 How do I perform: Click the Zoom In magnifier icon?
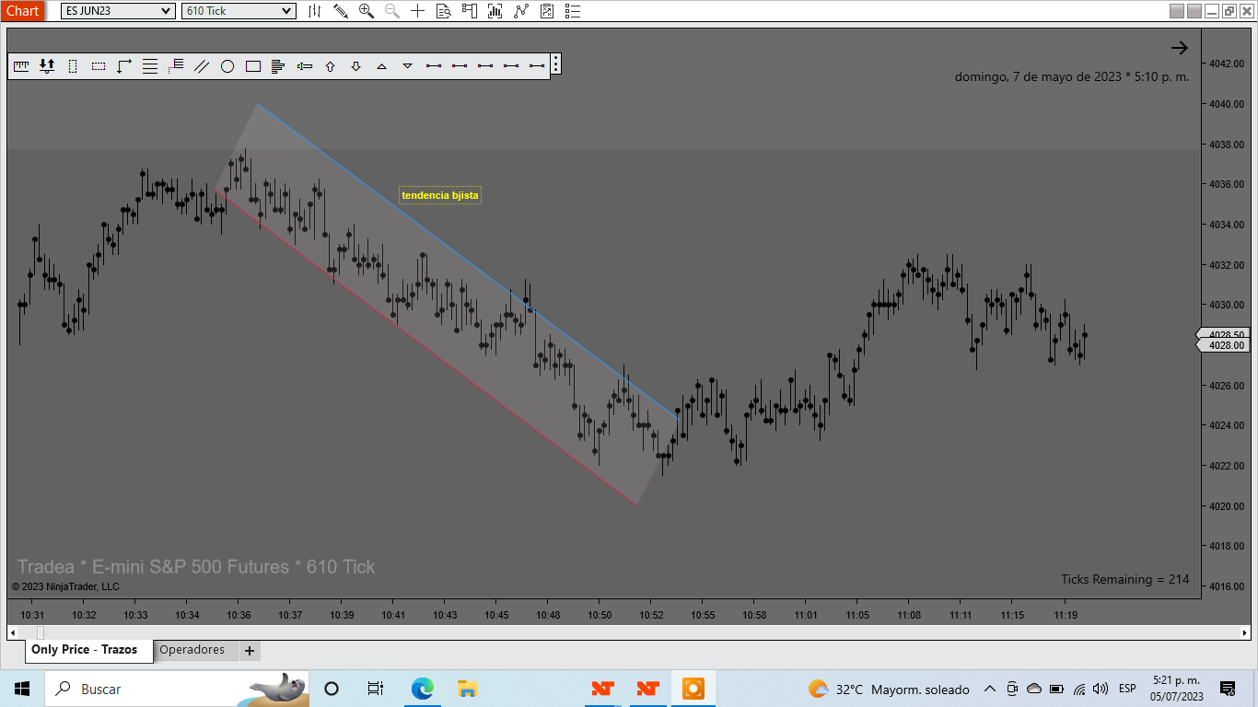(367, 11)
